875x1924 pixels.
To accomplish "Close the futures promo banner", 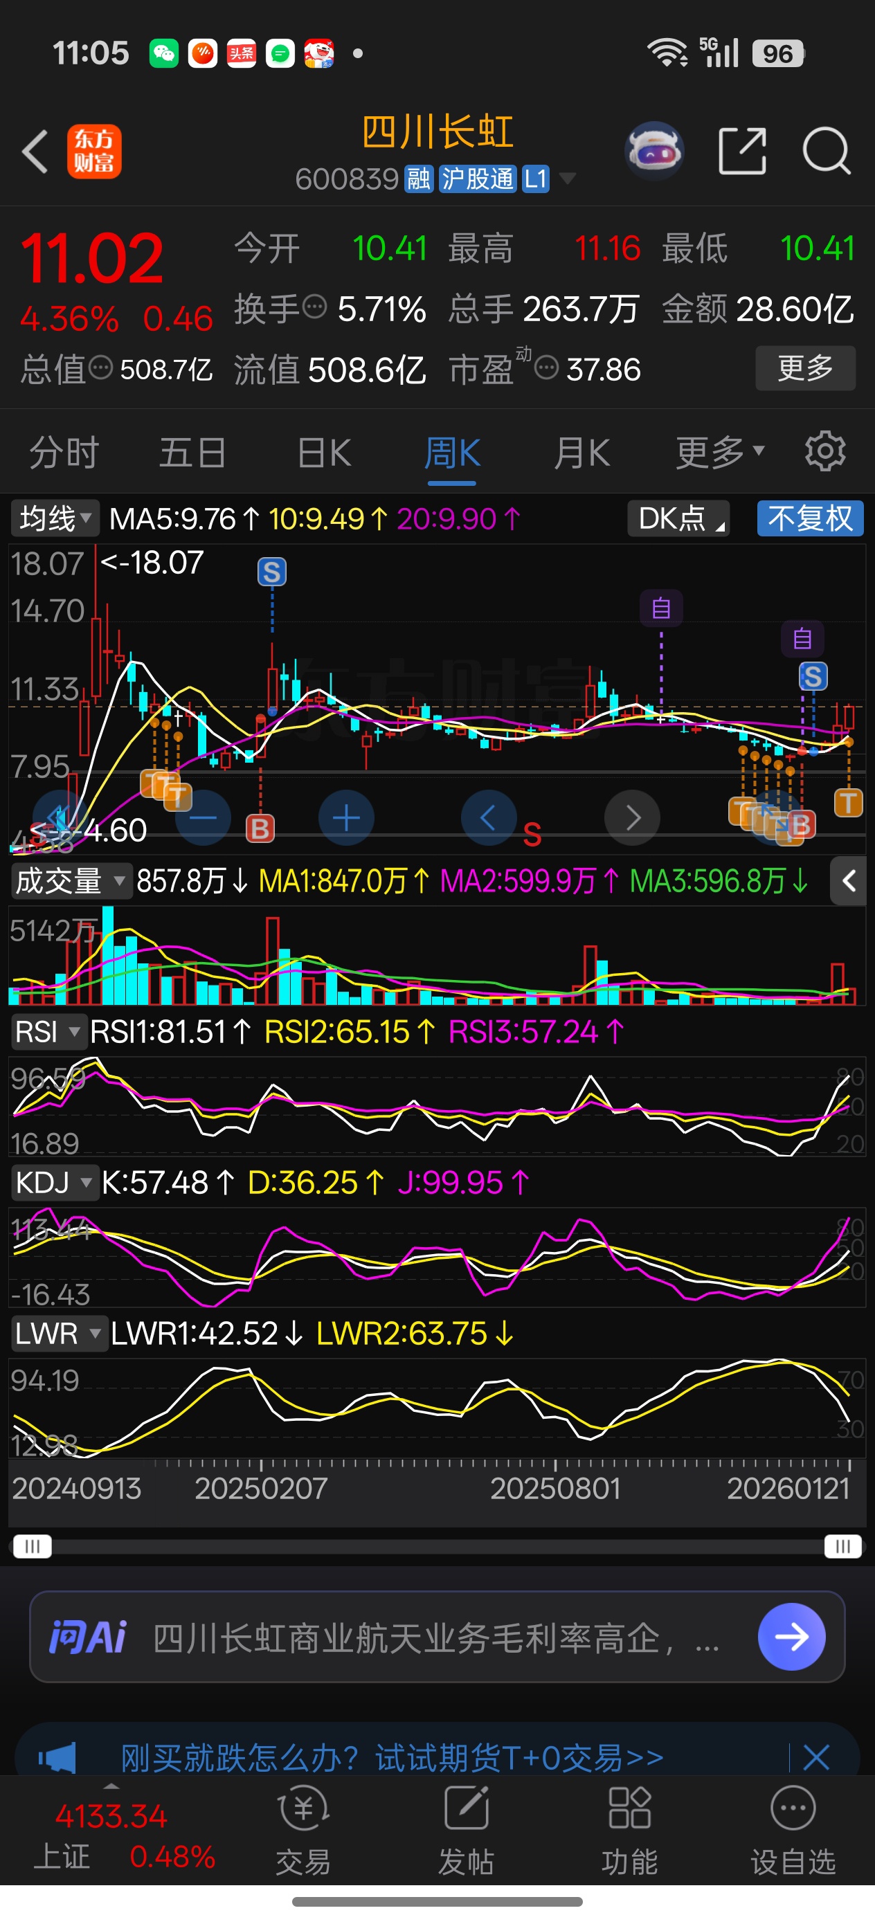I will tap(816, 1757).
